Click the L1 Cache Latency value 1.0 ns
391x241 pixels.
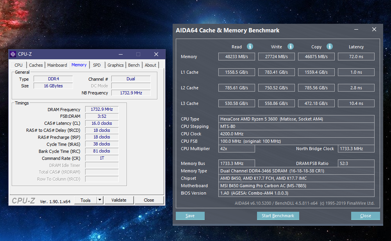point(356,72)
